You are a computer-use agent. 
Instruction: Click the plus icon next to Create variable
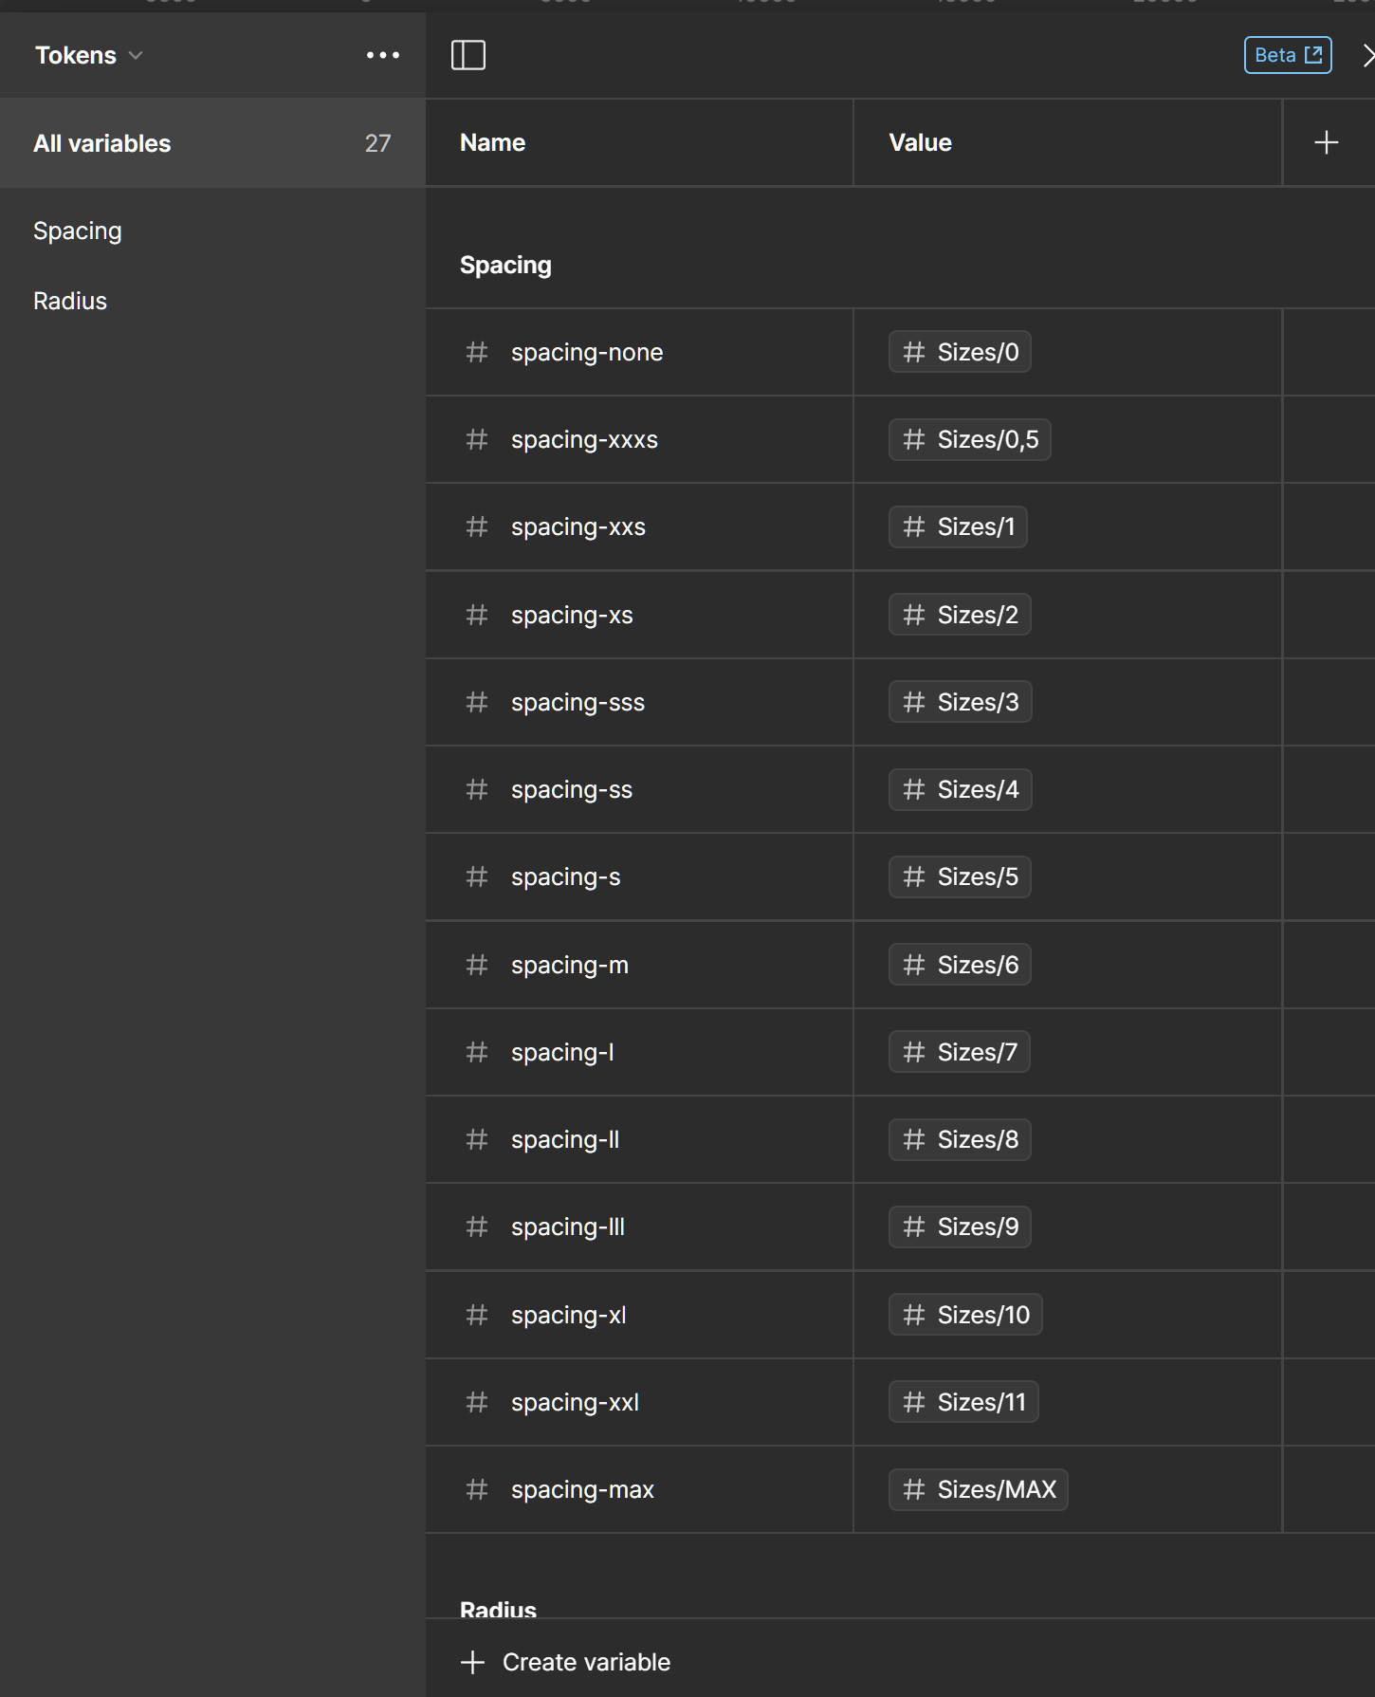(472, 1662)
